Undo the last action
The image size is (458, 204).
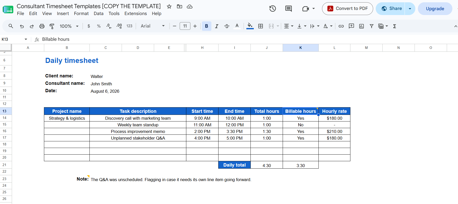click(22, 26)
